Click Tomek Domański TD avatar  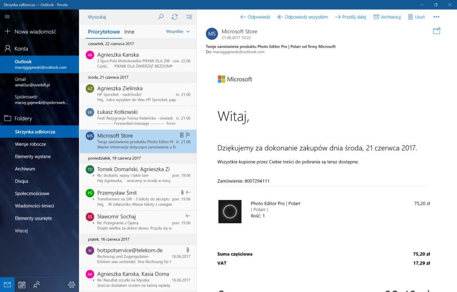90,169
